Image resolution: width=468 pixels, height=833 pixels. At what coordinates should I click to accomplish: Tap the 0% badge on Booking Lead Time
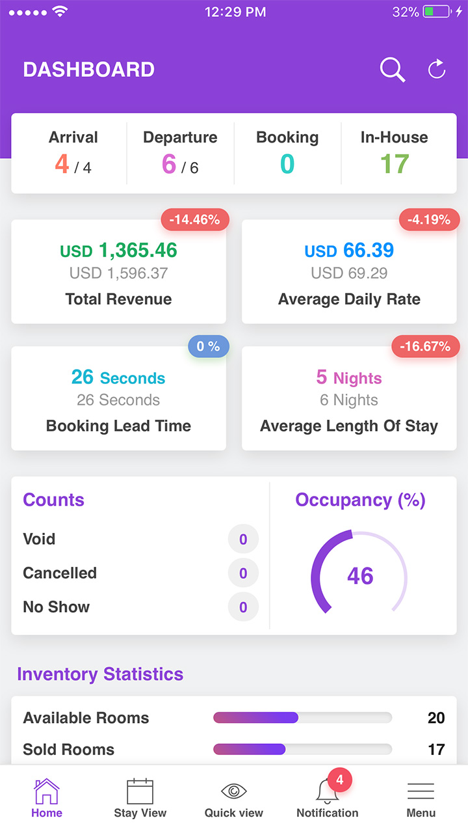208,346
